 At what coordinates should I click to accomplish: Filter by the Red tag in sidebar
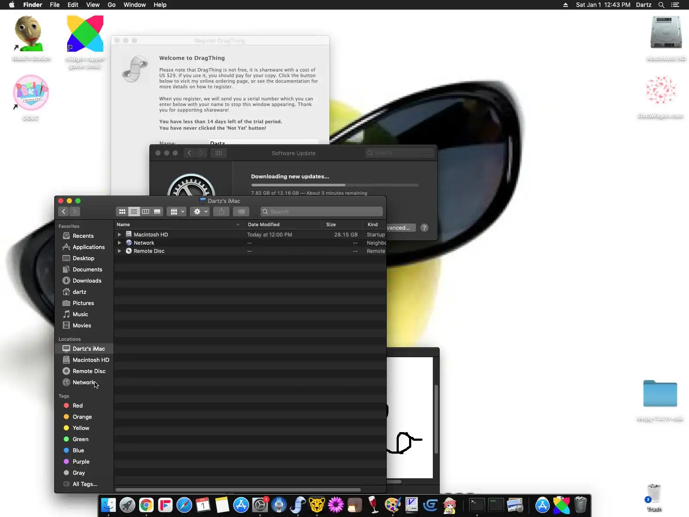84,405
